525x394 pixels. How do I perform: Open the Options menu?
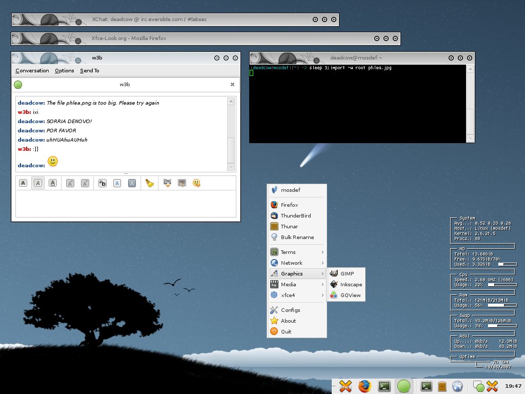[64, 70]
